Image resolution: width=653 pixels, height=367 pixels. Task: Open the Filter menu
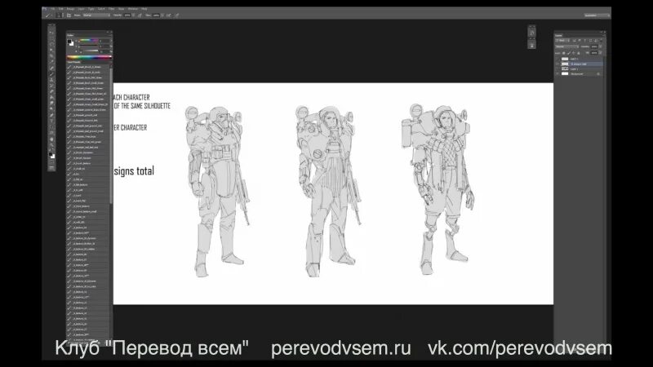[111, 9]
